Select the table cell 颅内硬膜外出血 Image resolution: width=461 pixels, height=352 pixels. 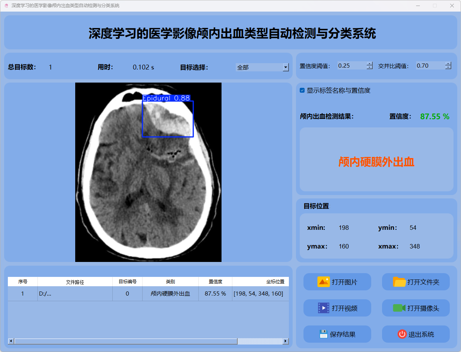tap(171, 294)
